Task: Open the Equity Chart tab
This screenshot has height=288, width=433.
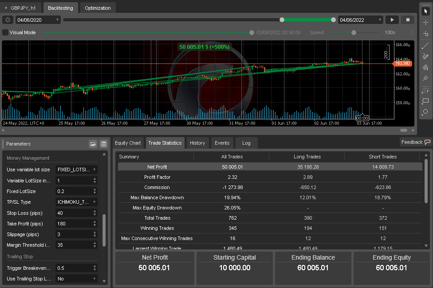Action: click(x=128, y=143)
